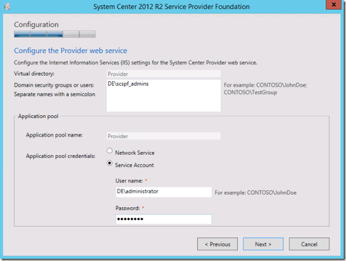Click the CONTOSO\TestGroup example text
The image size is (346, 261).
248,93
